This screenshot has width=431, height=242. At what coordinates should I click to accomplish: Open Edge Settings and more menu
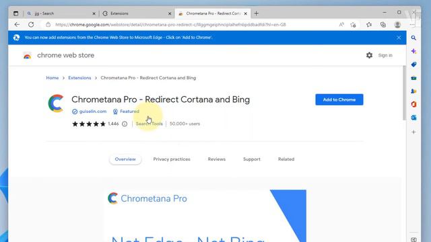point(411,24)
